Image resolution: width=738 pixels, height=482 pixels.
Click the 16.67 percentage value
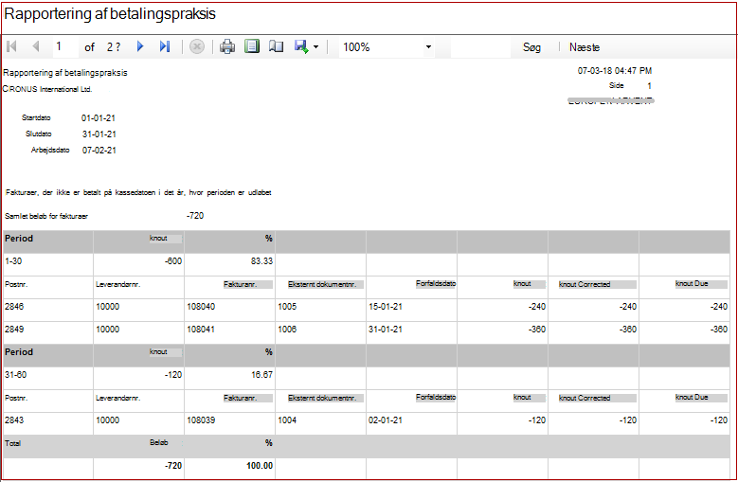pyautogui.click(x=261, y=375)
